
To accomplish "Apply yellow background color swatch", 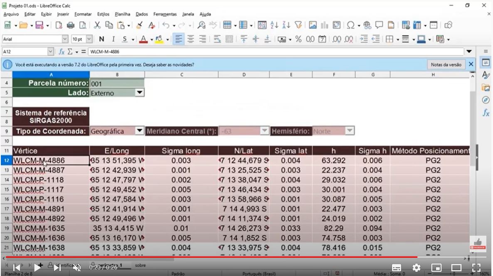I will [159, 39].
